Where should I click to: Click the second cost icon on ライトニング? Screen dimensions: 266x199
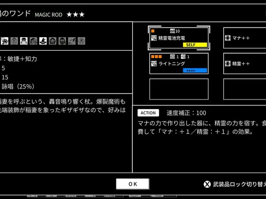183,57
